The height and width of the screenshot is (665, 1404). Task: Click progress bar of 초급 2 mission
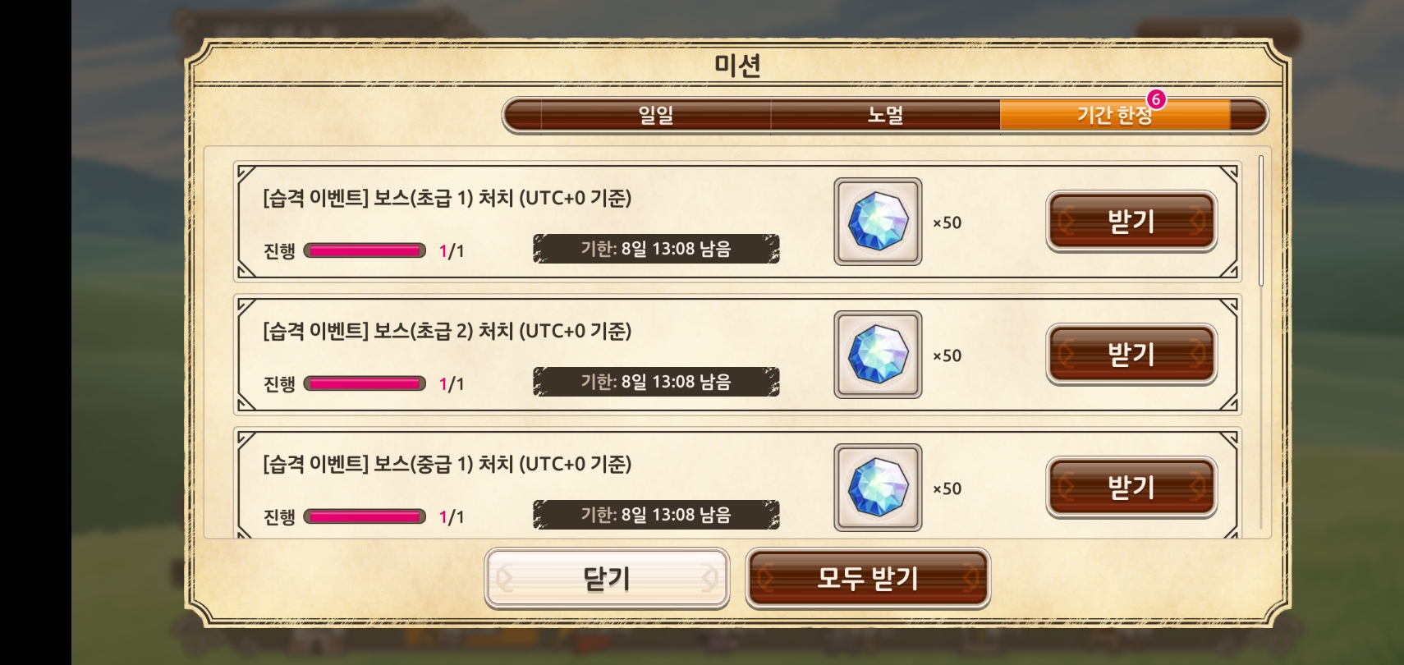365,383
